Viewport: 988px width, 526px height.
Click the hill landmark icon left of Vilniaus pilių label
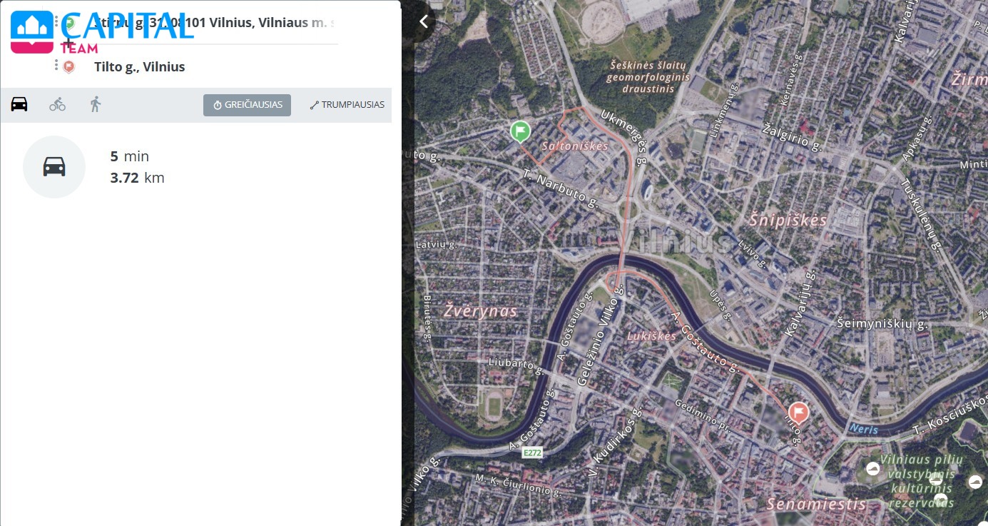click(872, 468)
